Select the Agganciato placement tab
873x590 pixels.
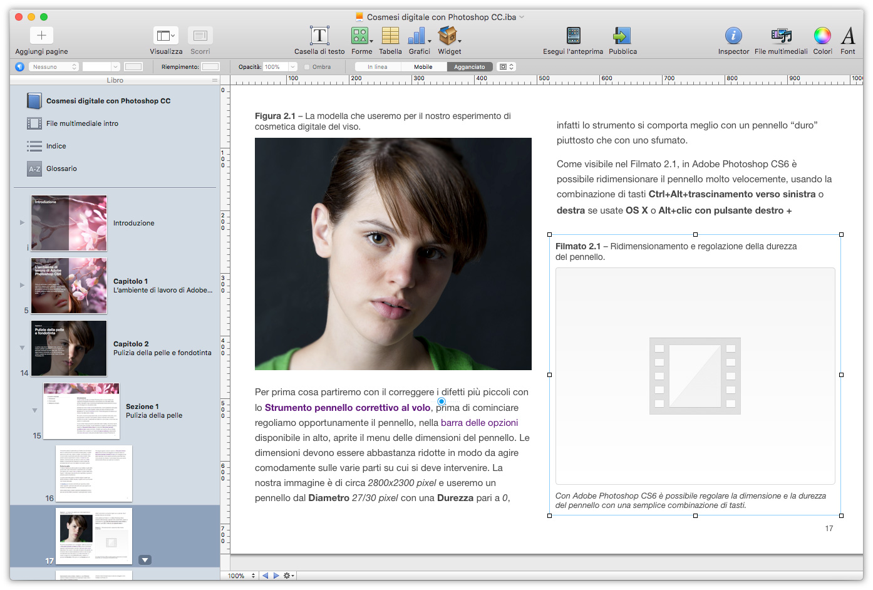pyautogui.click(x=470, y=66)
